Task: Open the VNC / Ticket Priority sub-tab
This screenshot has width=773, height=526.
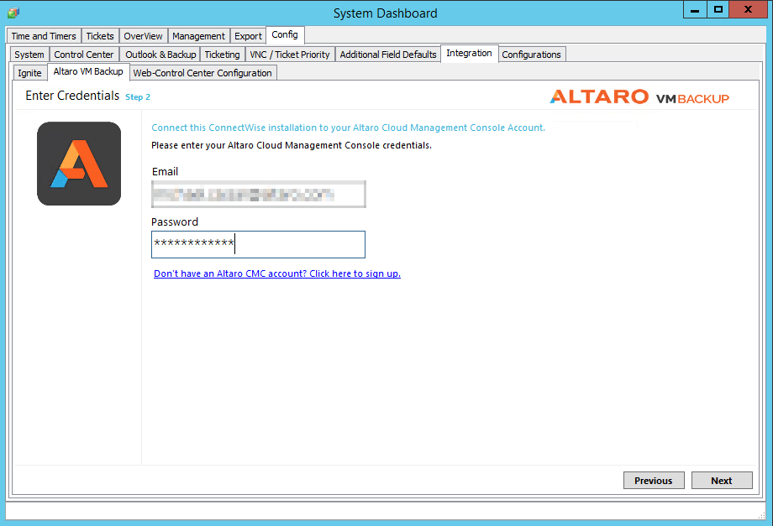Action: click(290, 55)
